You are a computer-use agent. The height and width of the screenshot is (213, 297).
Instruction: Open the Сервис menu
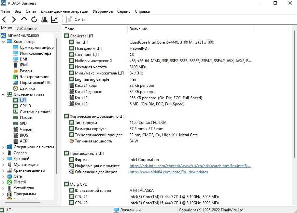click(124, 11)
